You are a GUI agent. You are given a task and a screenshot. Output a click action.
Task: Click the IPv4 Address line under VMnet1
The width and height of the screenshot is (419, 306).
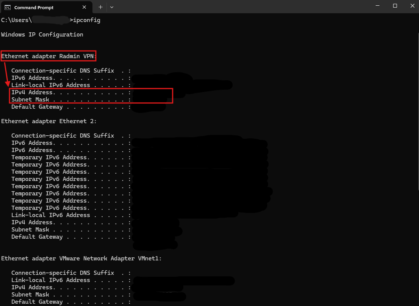coord(71,287)
